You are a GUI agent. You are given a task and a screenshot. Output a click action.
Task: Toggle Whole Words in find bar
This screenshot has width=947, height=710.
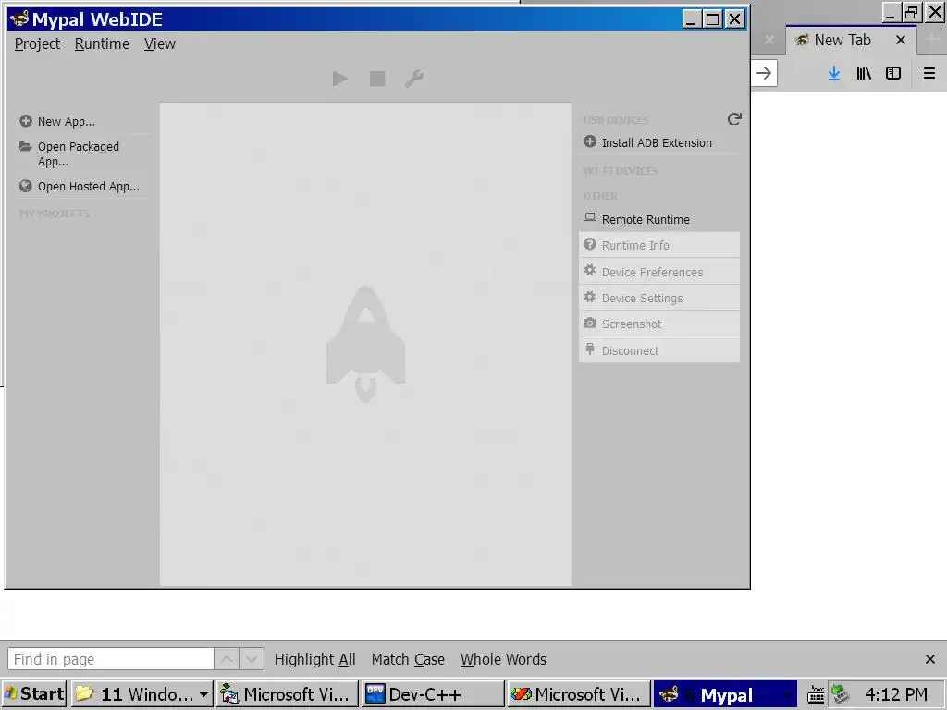503,659
